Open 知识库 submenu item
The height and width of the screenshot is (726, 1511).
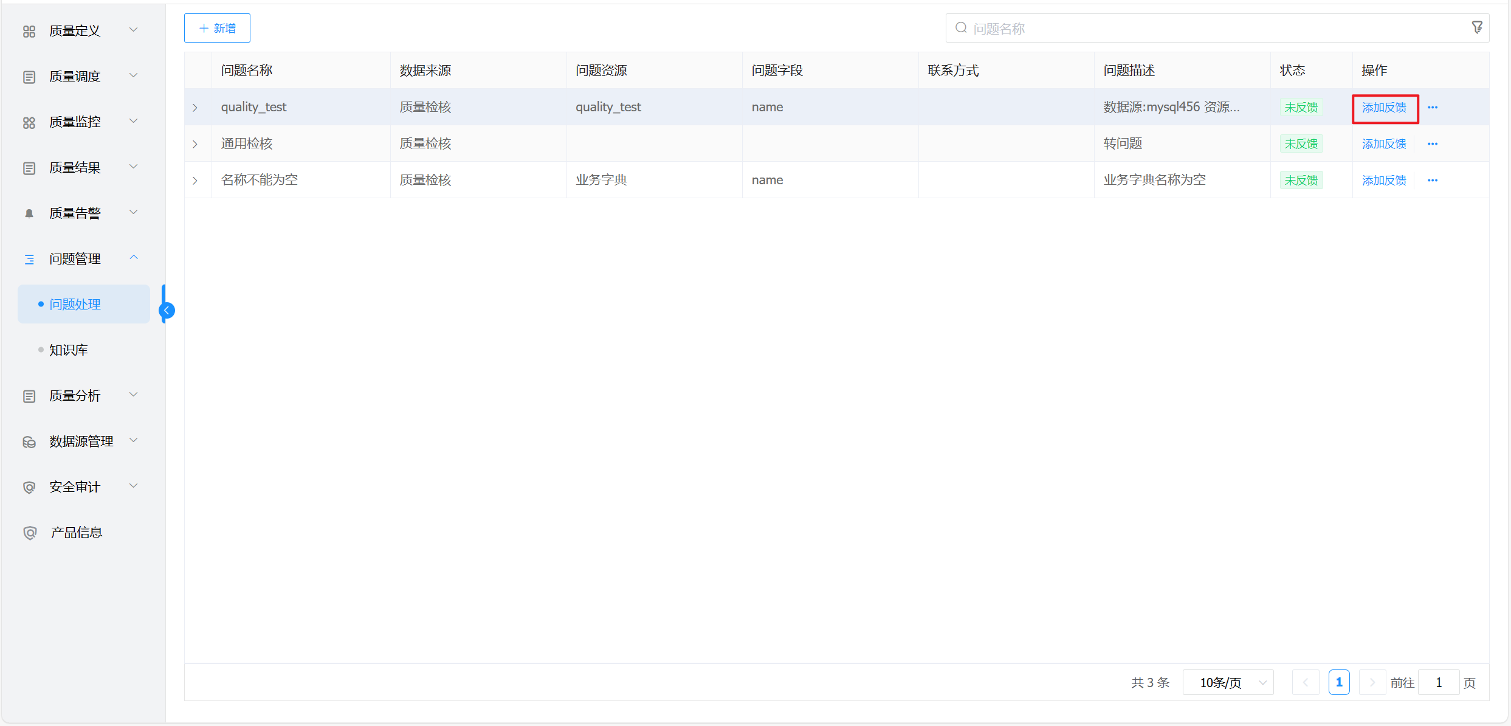pos(69,350)
